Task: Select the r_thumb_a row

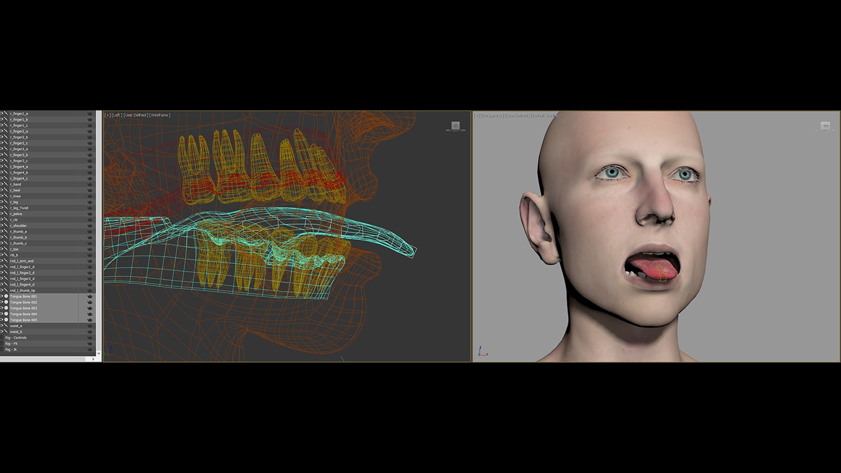Action: [48, 231]
